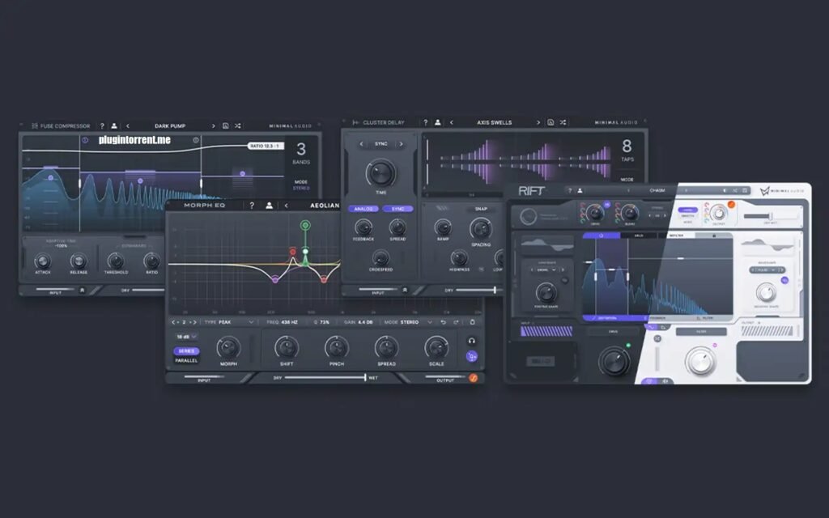Click Chasm preset name in Rift
829x518 pixels.
pos(657,190)
